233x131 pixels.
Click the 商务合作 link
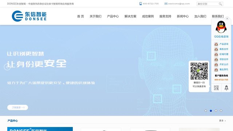(x=224, y=49)
